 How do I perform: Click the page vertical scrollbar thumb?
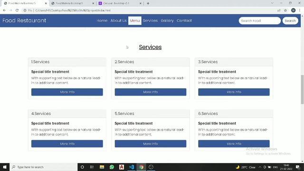coord(302,90)
